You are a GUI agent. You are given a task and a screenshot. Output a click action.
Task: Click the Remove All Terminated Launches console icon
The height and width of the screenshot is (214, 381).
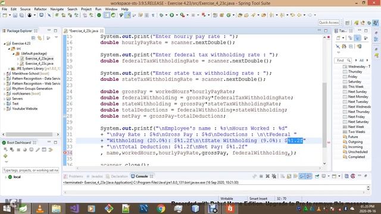(274, 176)
